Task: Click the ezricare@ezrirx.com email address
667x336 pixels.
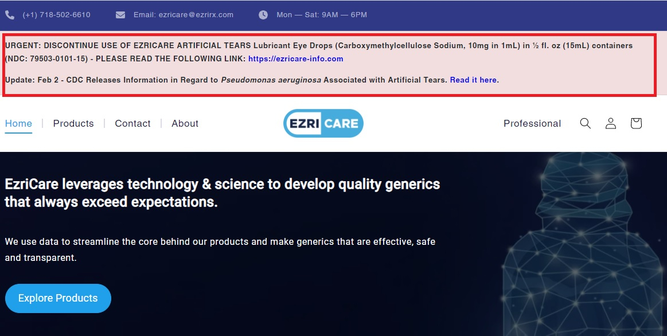Action: [x=196, y=15]
